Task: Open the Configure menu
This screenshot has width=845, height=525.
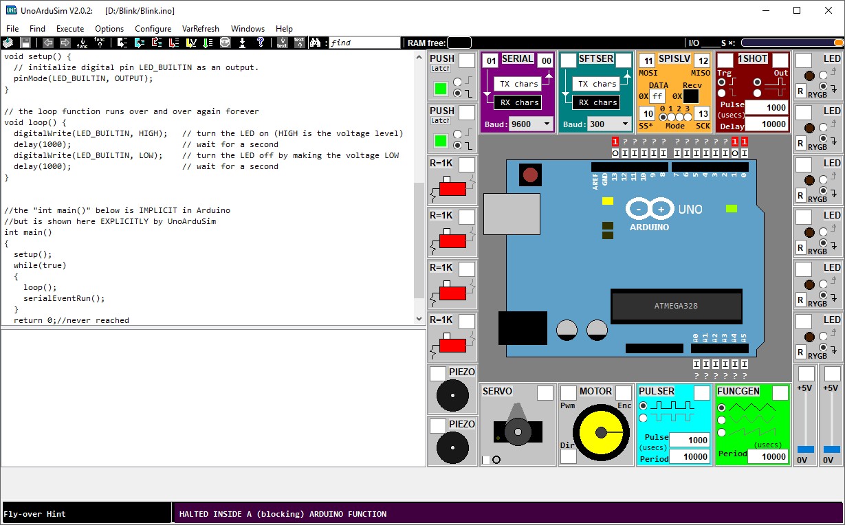Action: pos(153,29)
